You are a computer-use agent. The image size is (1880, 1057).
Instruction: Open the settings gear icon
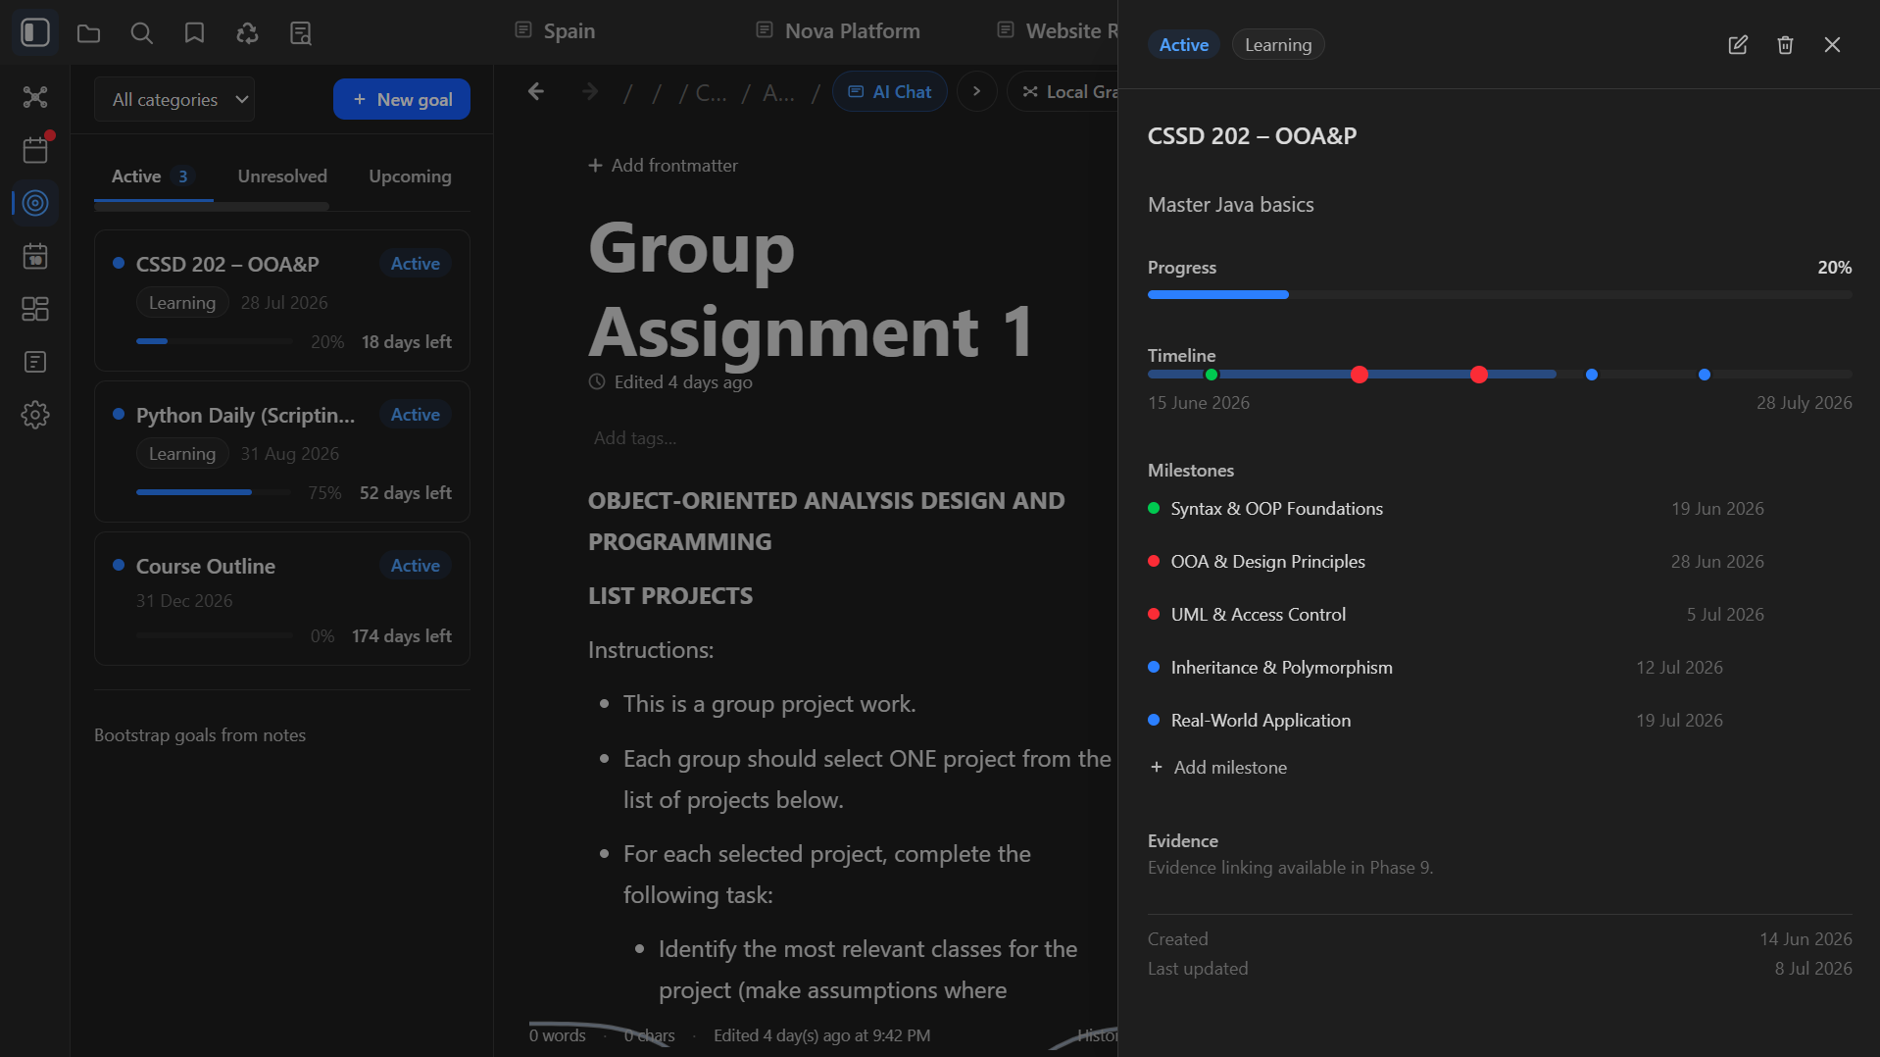(x=35, y=415)
